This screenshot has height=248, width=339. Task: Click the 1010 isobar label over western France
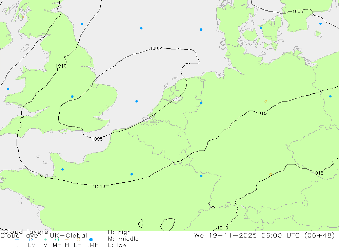100,186
